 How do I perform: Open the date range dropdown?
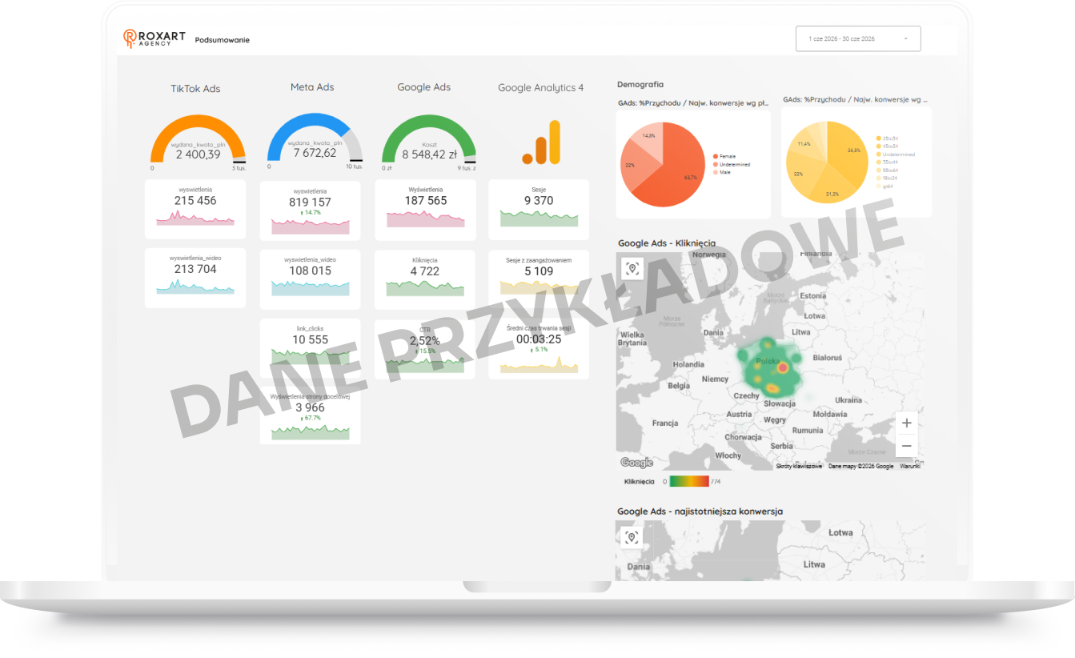858,38
